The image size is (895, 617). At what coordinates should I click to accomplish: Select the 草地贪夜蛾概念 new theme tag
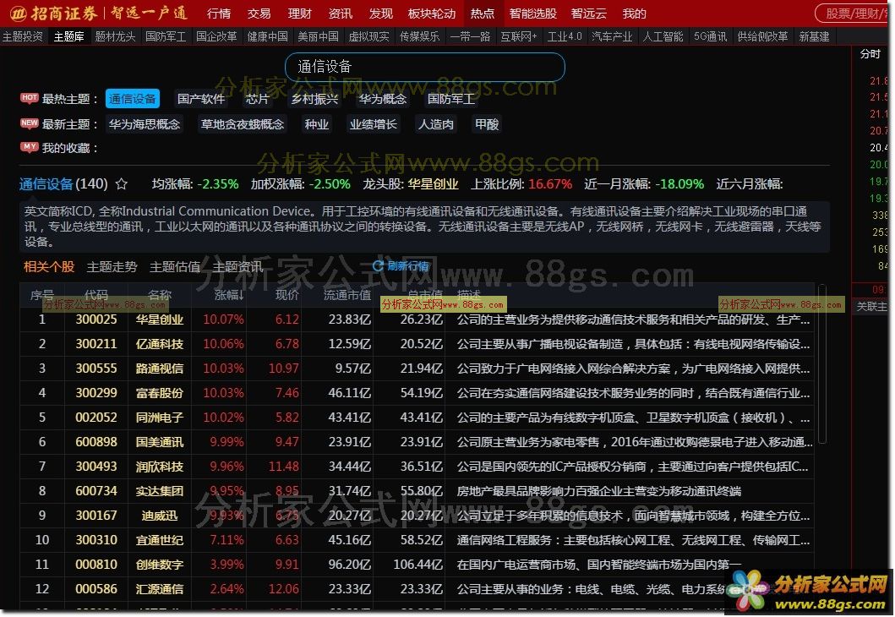coord(243,124)
